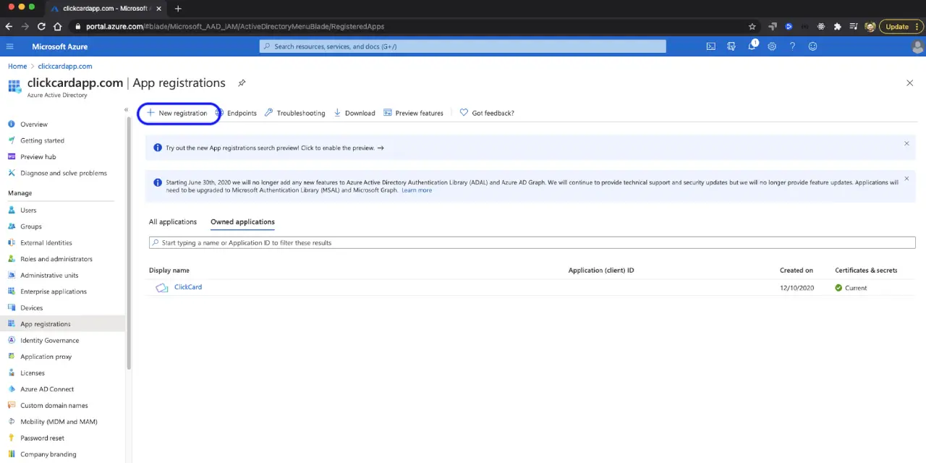The image size is (926, 463).
Task: Switch to the Owned applications tab
Action: tap(242, 221)
